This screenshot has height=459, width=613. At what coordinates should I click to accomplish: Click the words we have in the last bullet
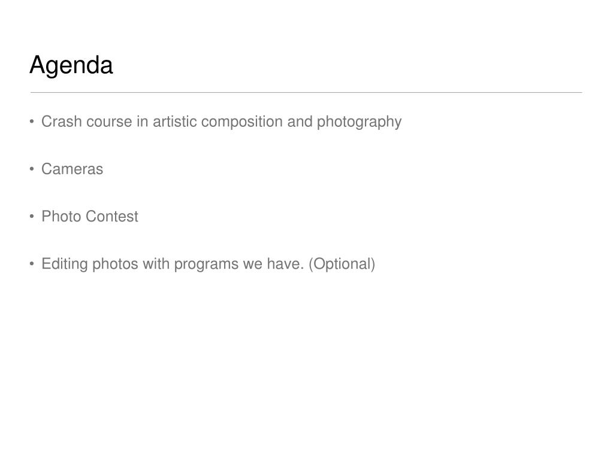click(273, 264)
